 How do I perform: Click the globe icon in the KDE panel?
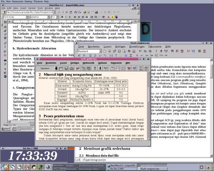48,167
